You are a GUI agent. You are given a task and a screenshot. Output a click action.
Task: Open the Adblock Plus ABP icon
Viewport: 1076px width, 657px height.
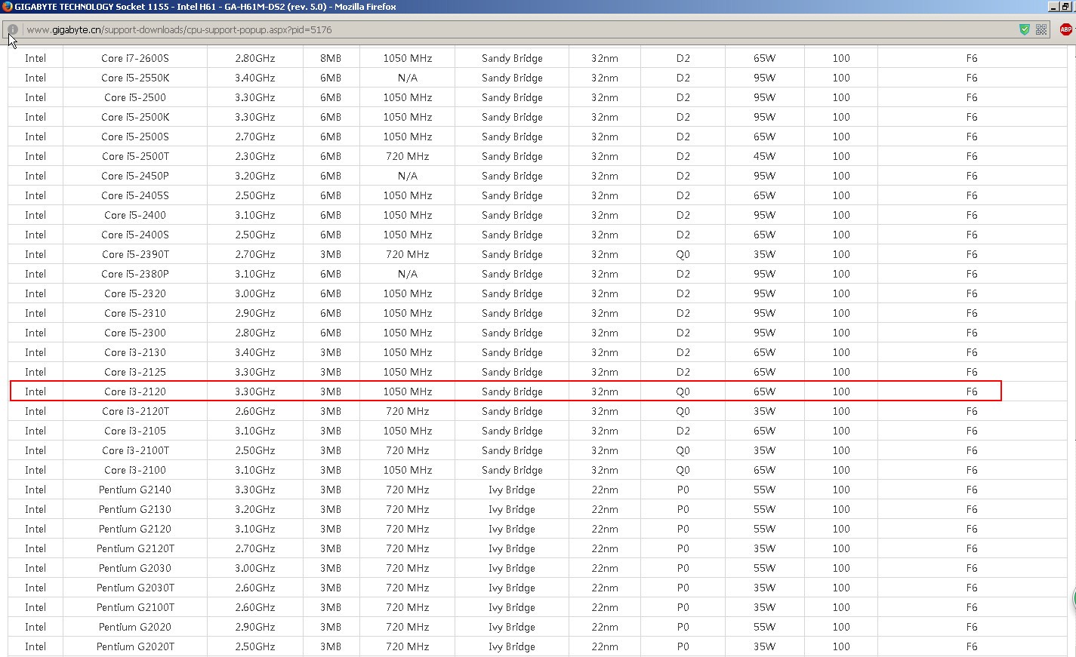pyautogui.click(x=1066, y=29)
